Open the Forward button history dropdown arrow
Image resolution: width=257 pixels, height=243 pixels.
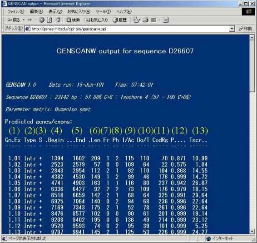(x=35, y=20)
